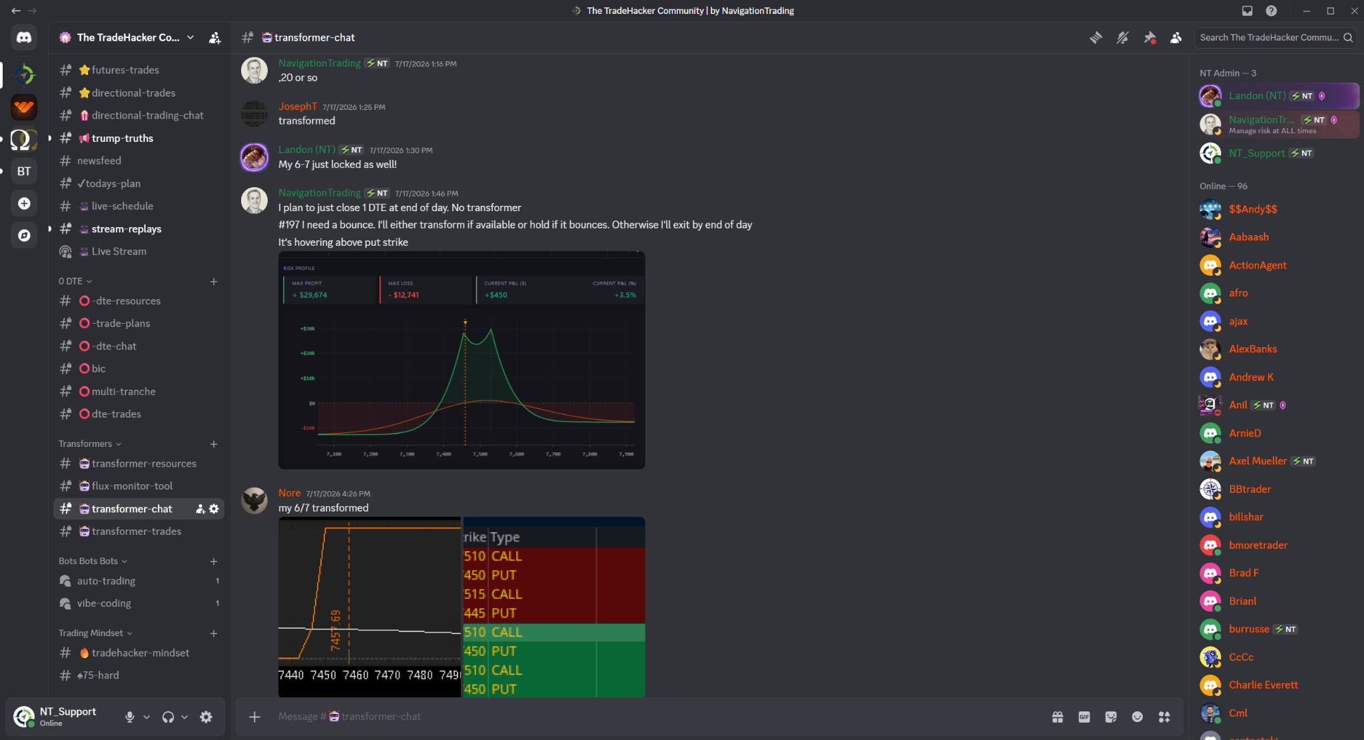Viewport: 1364px width, 740px height.
Task: Collapse the 0 DTE category
Action: coord(75,281)
